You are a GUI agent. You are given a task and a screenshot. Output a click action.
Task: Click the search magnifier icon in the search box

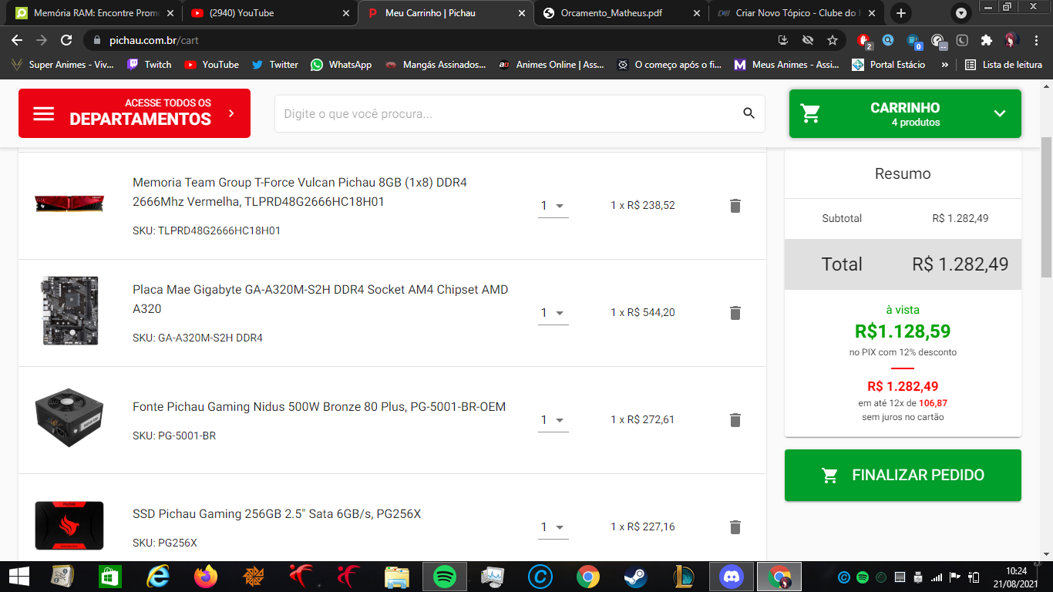coord(749,113)
